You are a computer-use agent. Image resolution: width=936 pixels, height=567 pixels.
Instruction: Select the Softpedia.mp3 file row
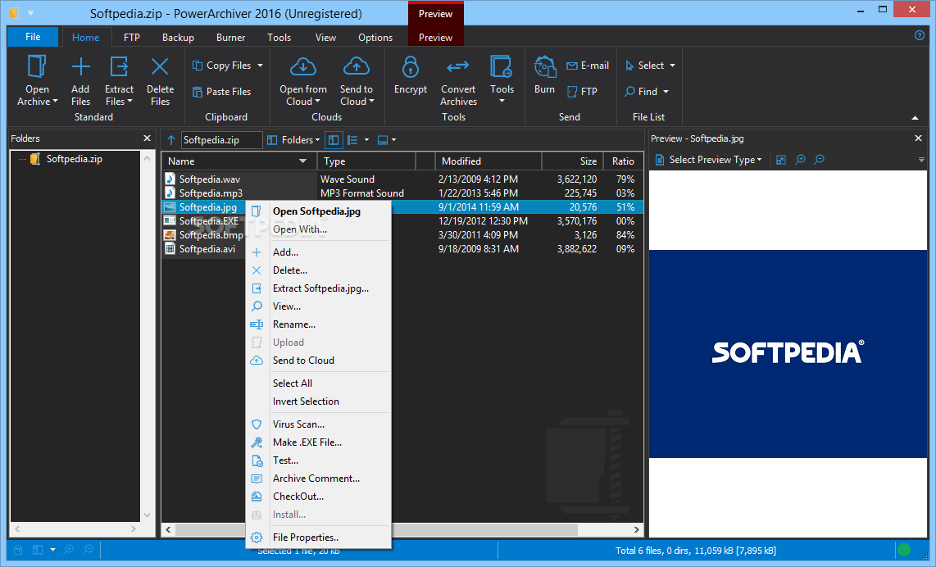click(x=402, y=193)
